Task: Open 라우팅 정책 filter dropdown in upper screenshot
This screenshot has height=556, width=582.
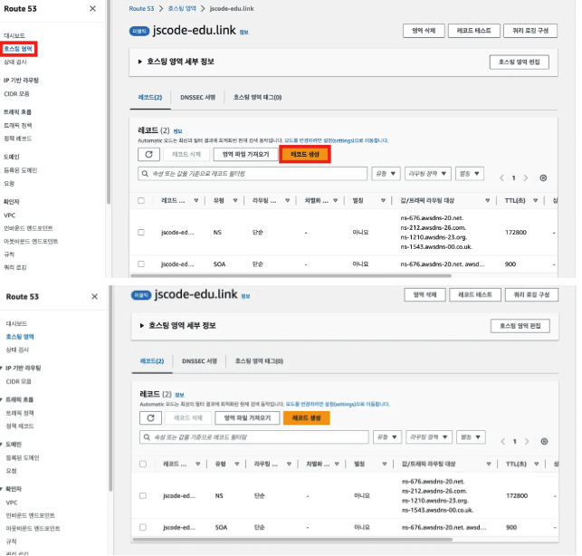Action: coord(427,174)
